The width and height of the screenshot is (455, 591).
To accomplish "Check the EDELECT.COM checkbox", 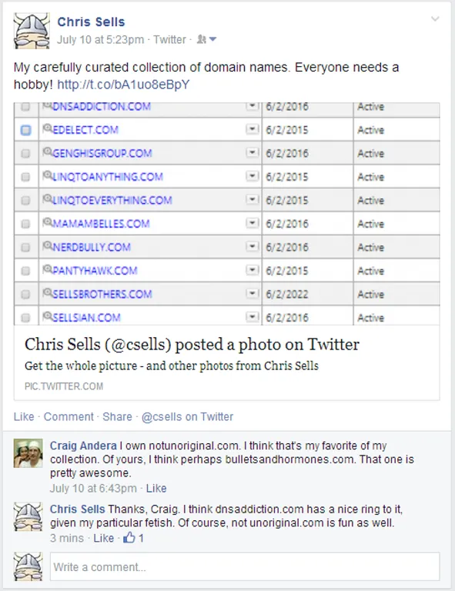I will pos(25,130).
